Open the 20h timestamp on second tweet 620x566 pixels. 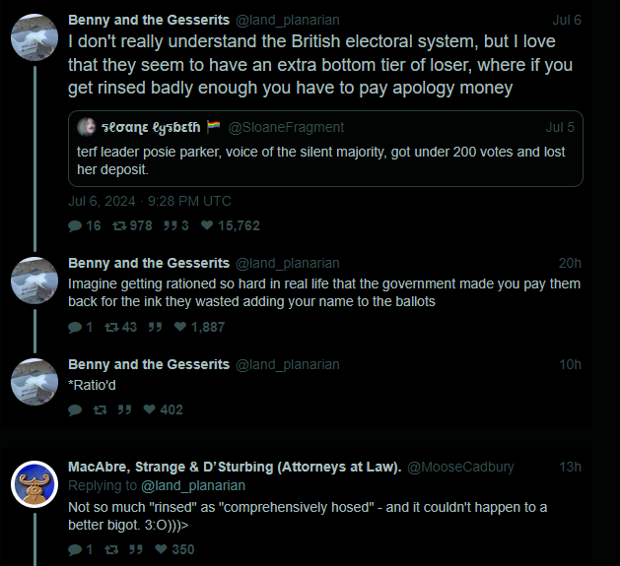click(570, 263)
